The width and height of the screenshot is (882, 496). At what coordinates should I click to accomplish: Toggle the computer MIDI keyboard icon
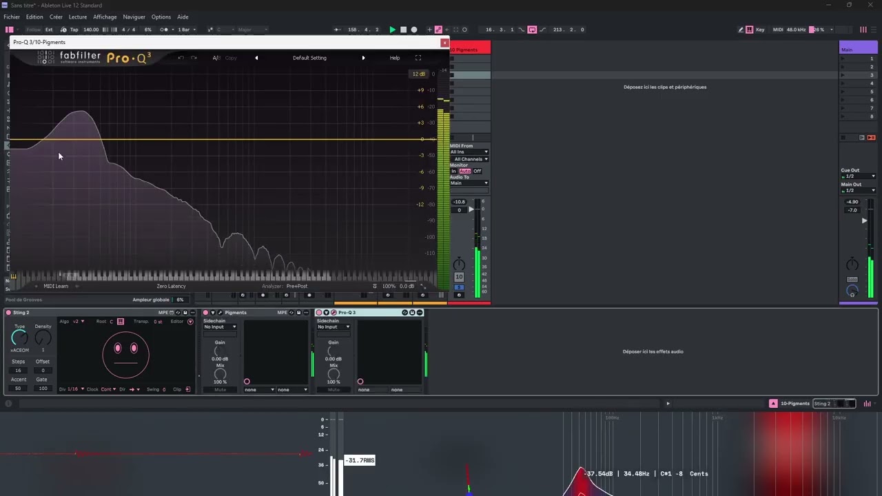749,30
